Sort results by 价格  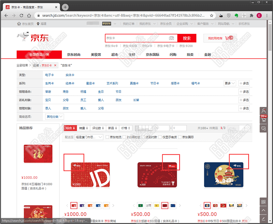tap(126, 128)
